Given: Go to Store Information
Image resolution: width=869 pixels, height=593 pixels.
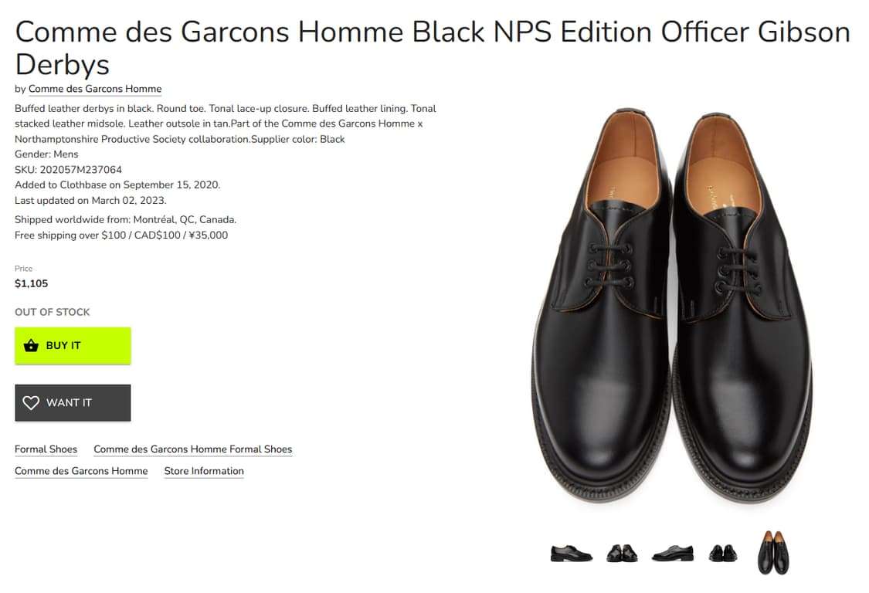Looking at the screenshot, I should click(x=204, y=471).
